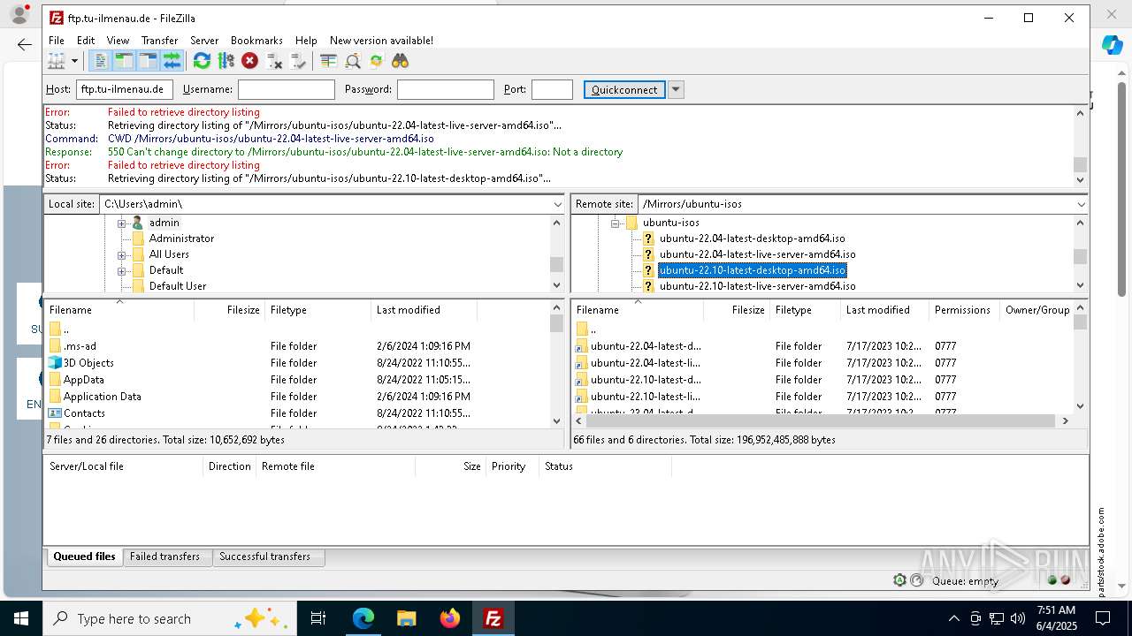Select ubuntu-22.04-latest-live-server-amd64.iso in remote tree
The image size is (1132, 636).
(x=757, y=254)
